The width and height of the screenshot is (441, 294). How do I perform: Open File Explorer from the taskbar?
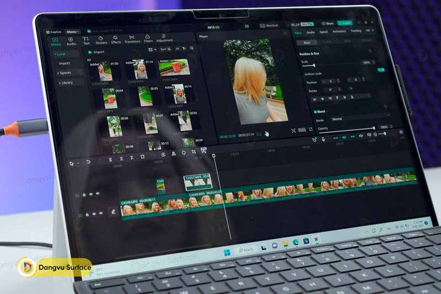pos(285,244)
